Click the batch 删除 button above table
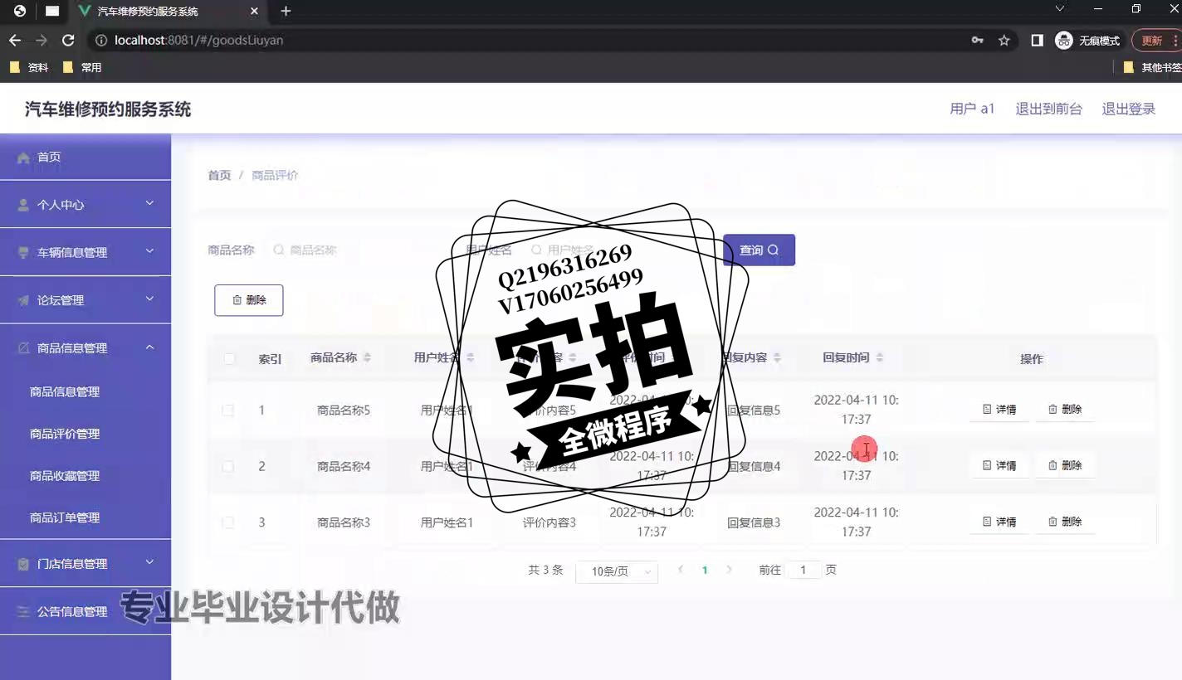The width and height of the screenshot is (1182, 680). (x=249, y=300)
